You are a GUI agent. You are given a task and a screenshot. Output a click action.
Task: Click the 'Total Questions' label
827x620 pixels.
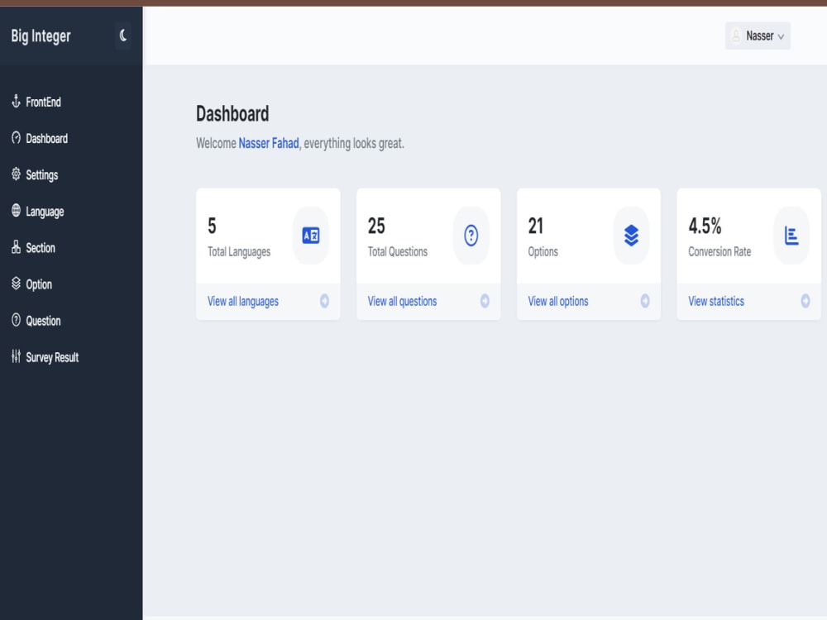tap(398, 252)
